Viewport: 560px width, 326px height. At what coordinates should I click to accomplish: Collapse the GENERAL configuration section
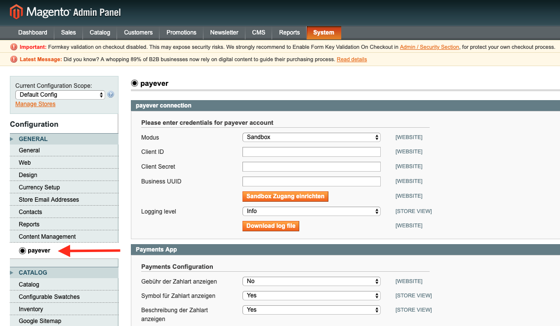[64, 139]
